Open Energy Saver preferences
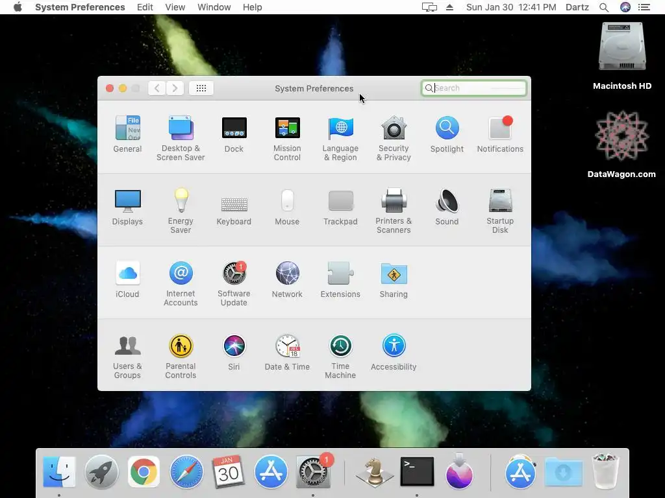 click(181, 211)
